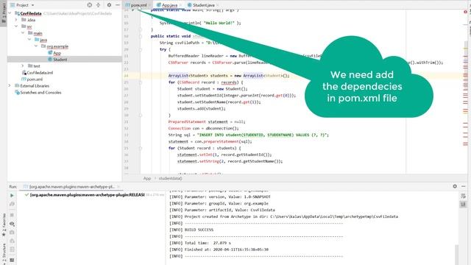The height and width of the screenshot is (265, 471).
Task: Expand the test folder
Action: click(x=23, y=66)
